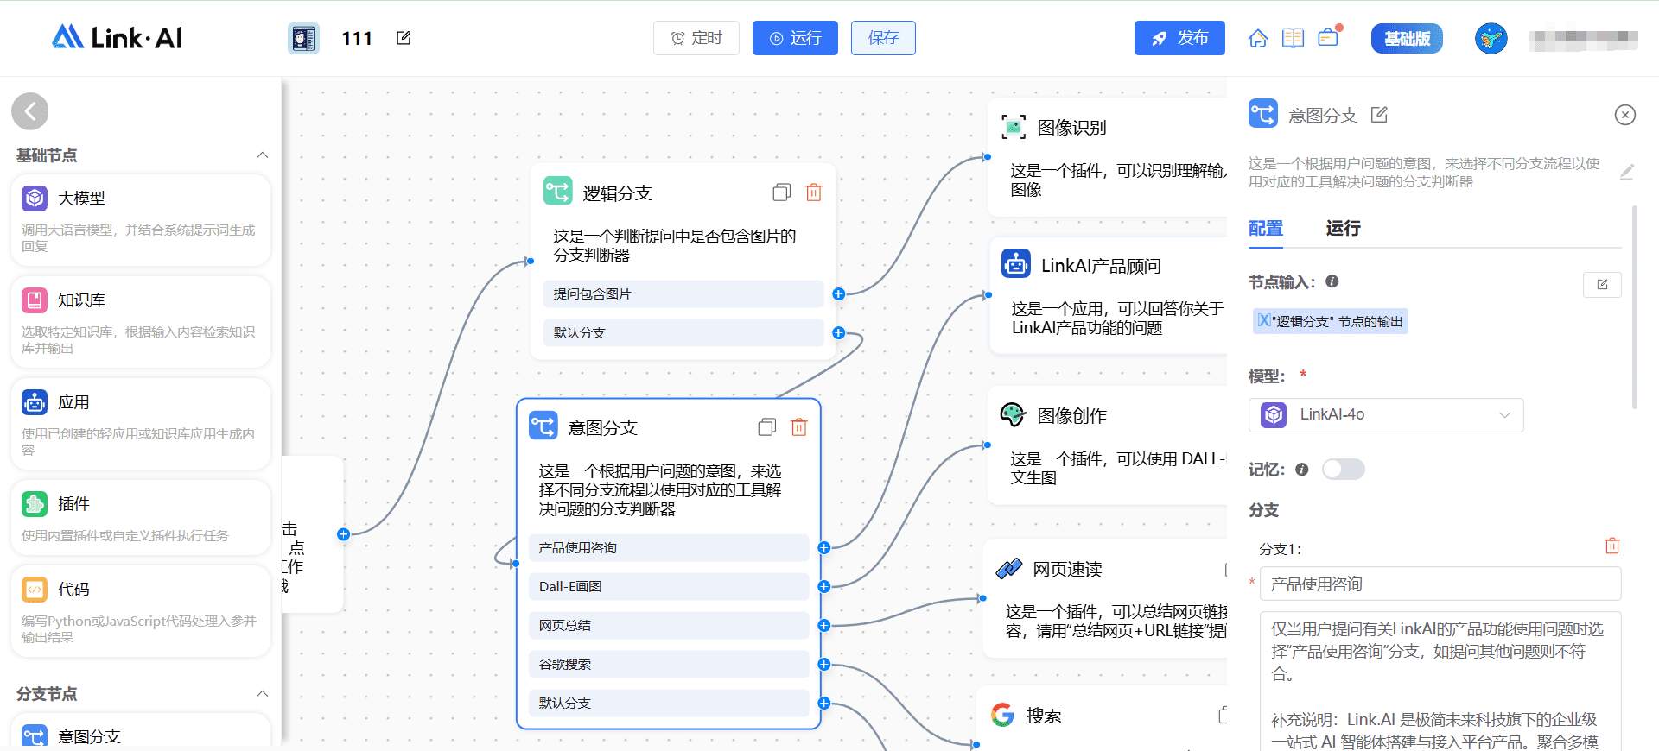Delete the 逻辑分支 node with trash icon
Image resolution: width=1659 pixels, height=751 pixels.
pyautogui.click(x=813, y=192)
